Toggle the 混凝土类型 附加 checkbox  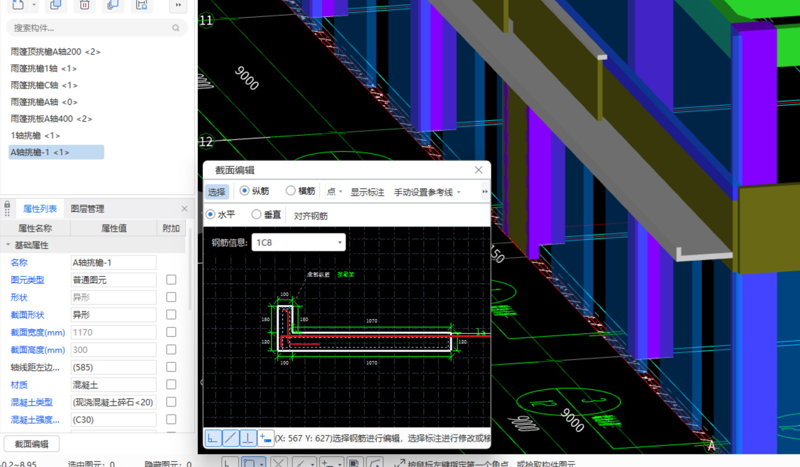[171, 402]
